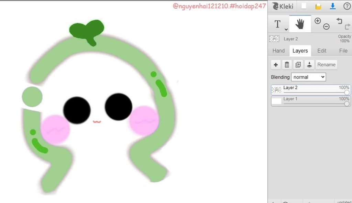The image size is (352, 203).
Task: Click the Layer 1 white thumbnail
Action: (x=276, y=101)
